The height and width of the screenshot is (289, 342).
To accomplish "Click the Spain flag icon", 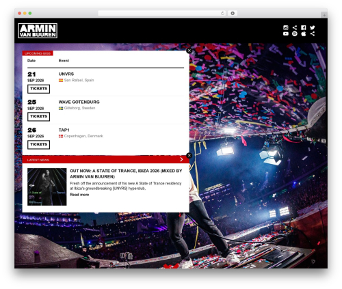I will click(x=61, y=80).
